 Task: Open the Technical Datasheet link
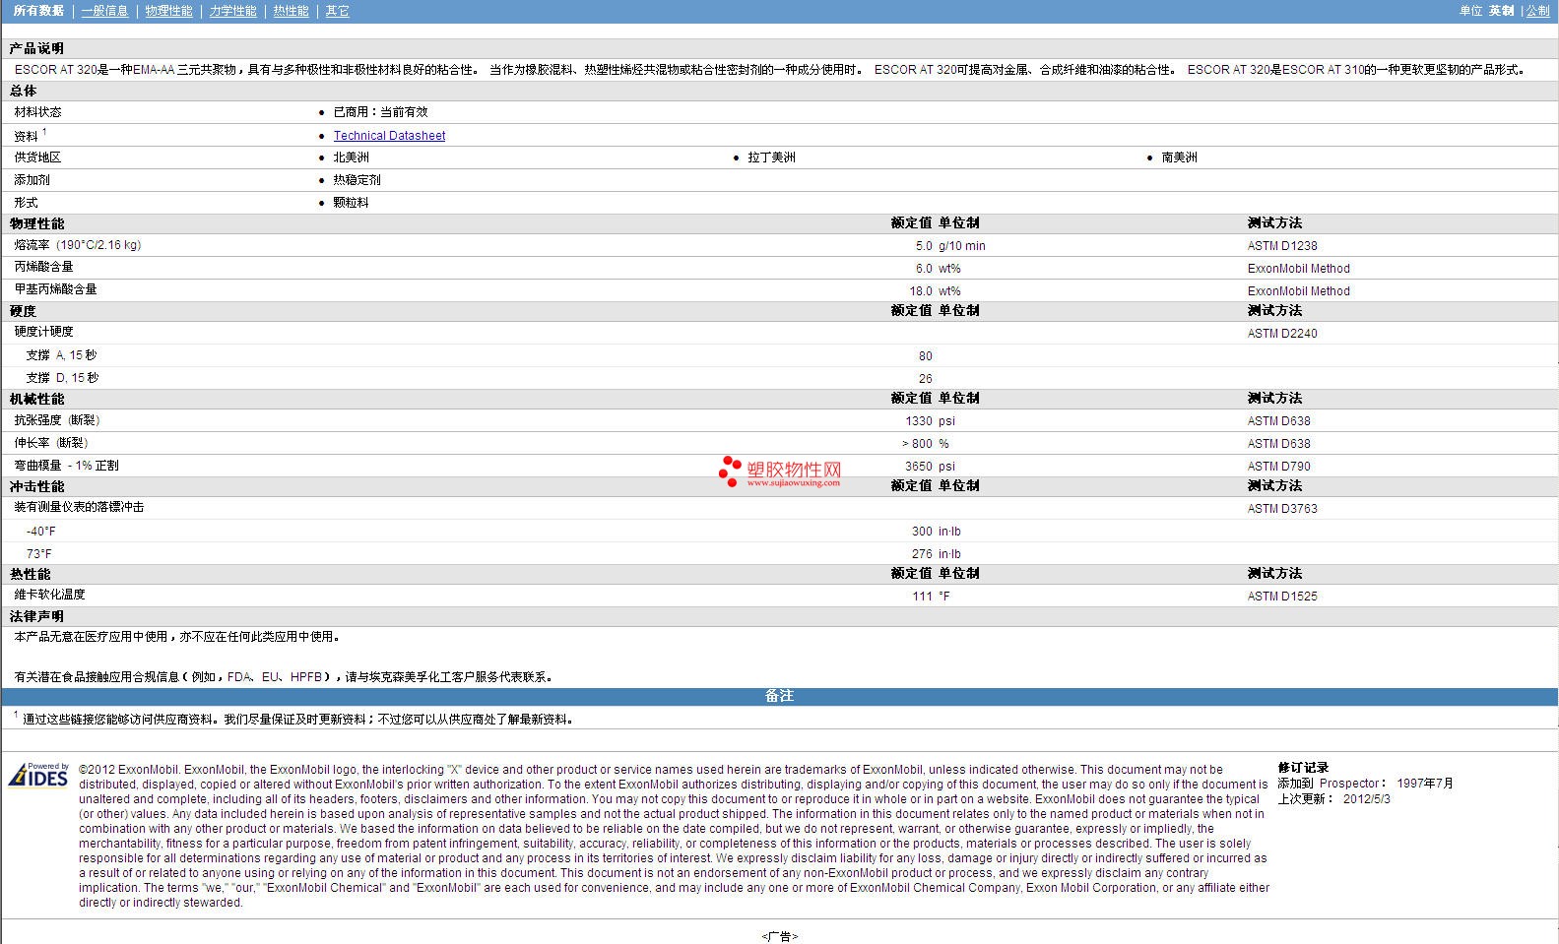click(x=389, y=136)
